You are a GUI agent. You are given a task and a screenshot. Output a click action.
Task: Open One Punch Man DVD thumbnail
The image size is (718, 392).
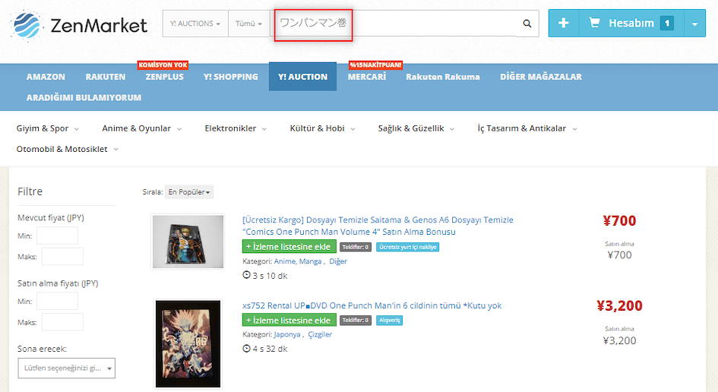pyautogui.click(x=188, y=344)
